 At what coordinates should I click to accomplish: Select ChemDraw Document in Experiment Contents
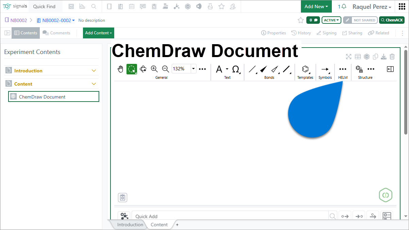tap(54, 97)
